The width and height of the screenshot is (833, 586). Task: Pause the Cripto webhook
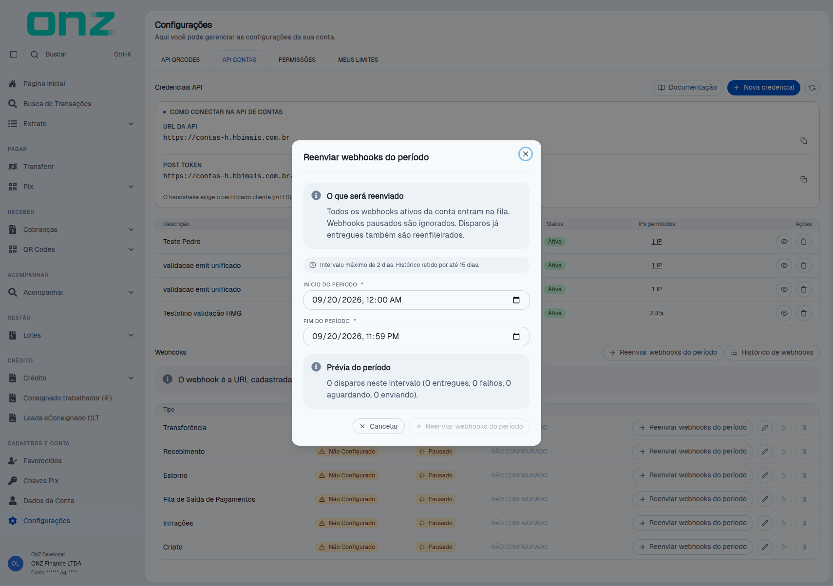click(804, 547)
